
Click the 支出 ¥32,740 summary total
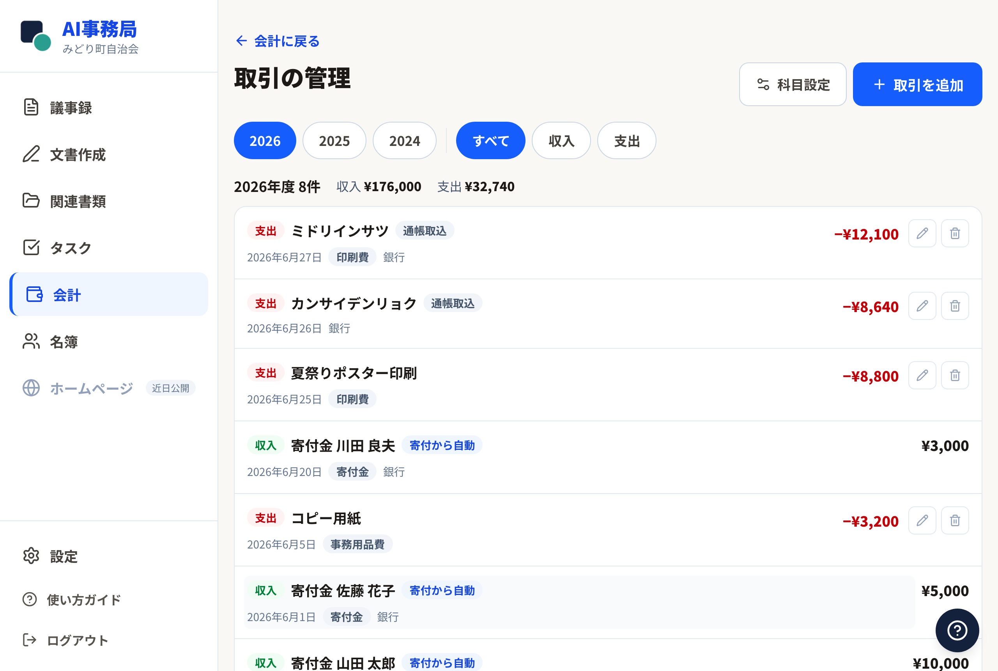pos(476,186)
